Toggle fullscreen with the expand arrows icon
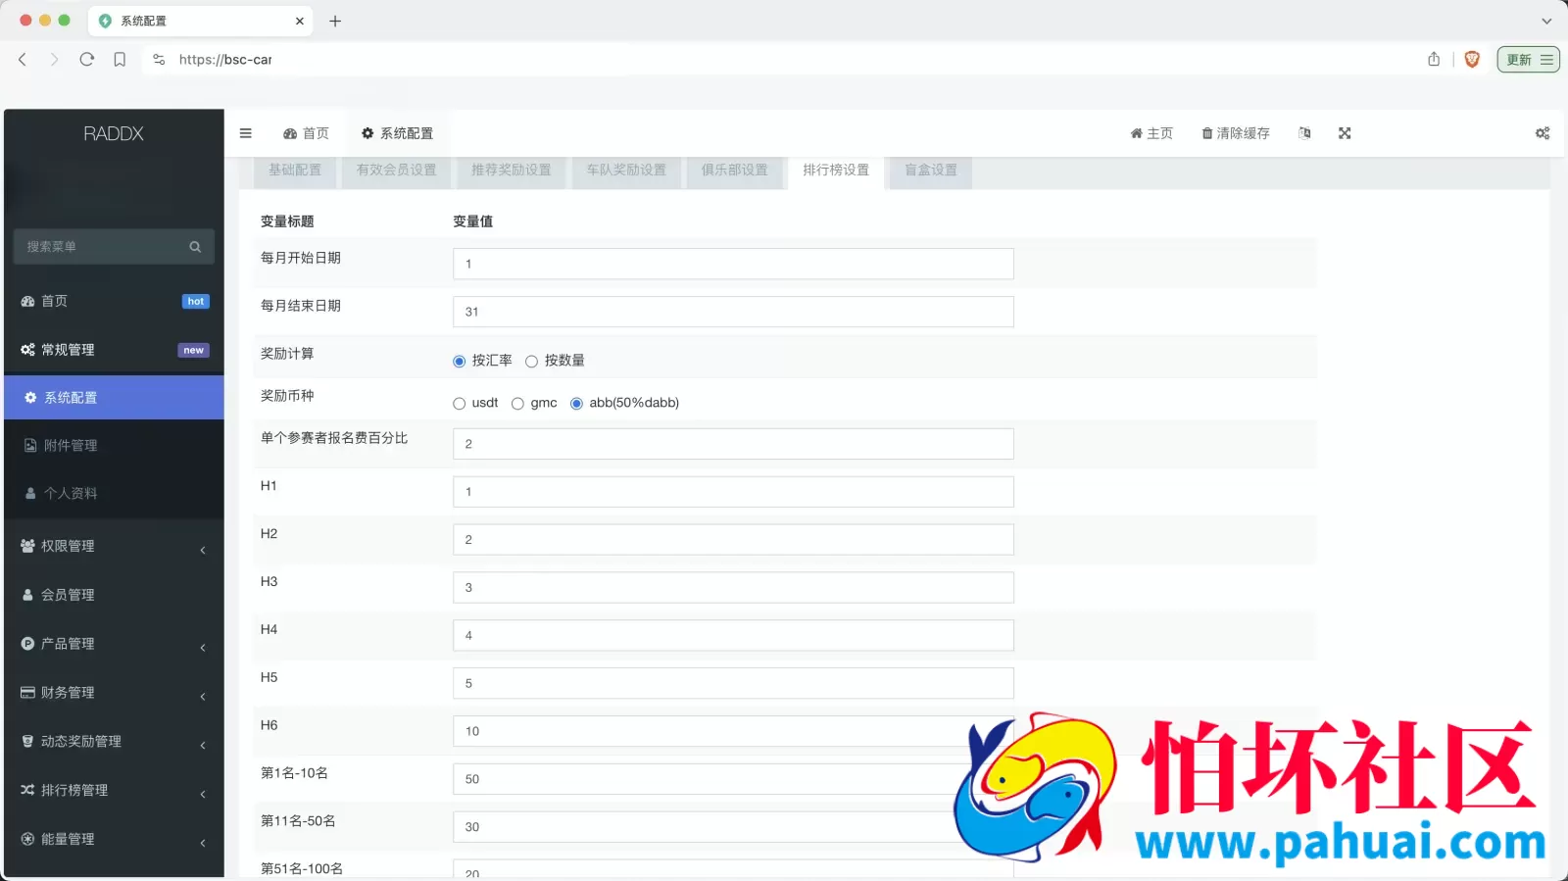1568x881 pixels. point(1345,133)
